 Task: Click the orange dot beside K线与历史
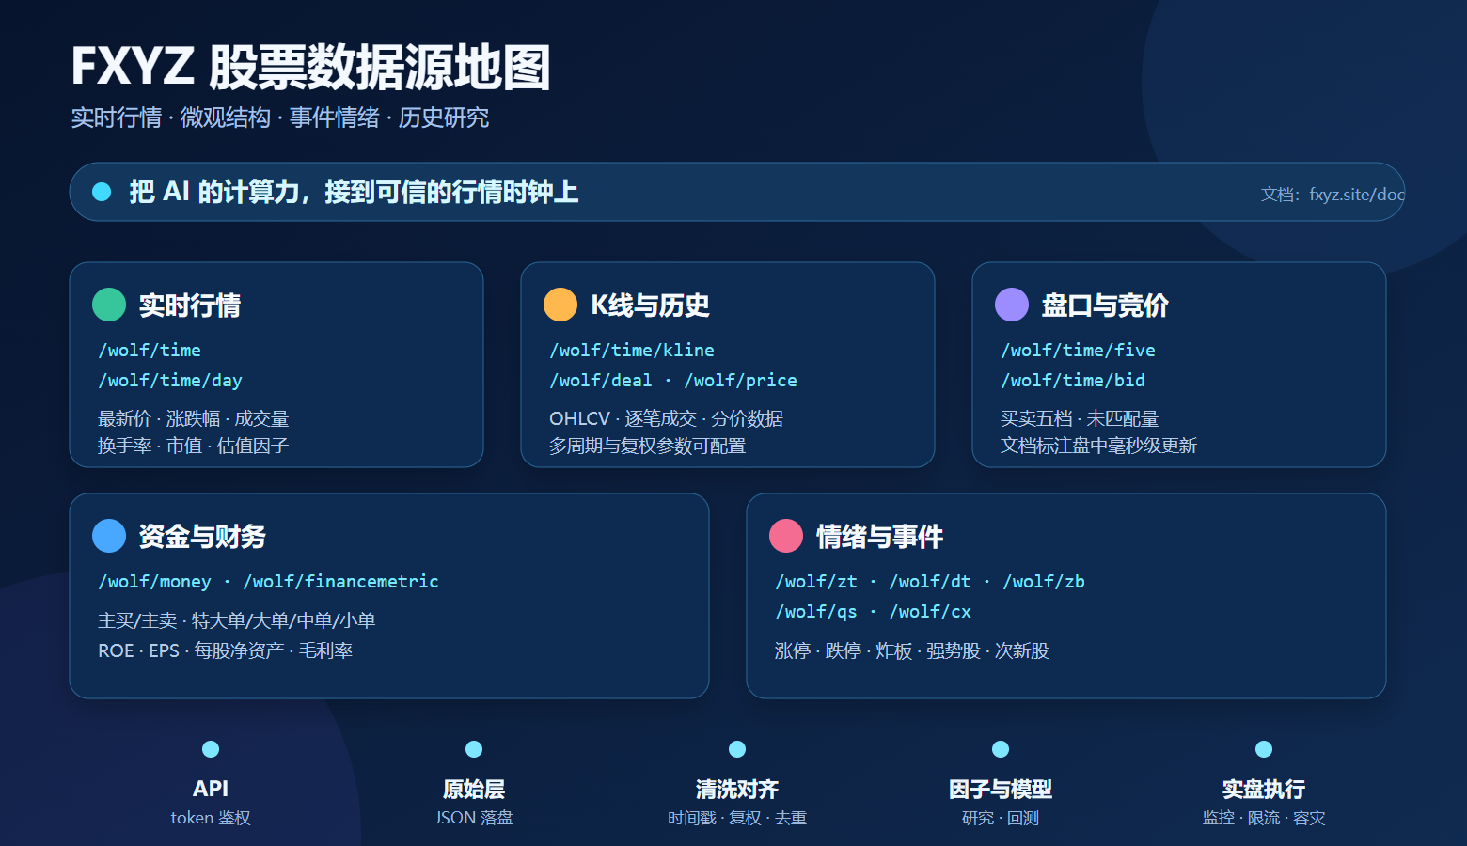tap(560, 305)
